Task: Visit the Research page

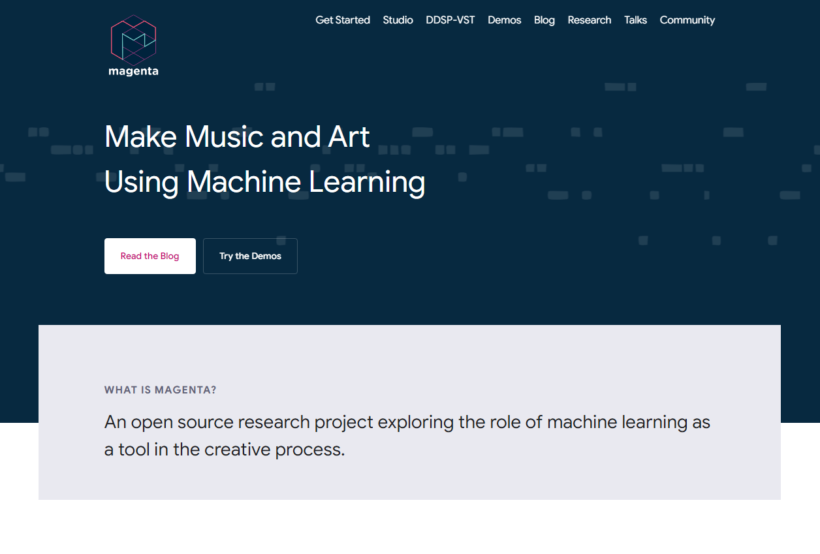Action: [x=590, y=20]
